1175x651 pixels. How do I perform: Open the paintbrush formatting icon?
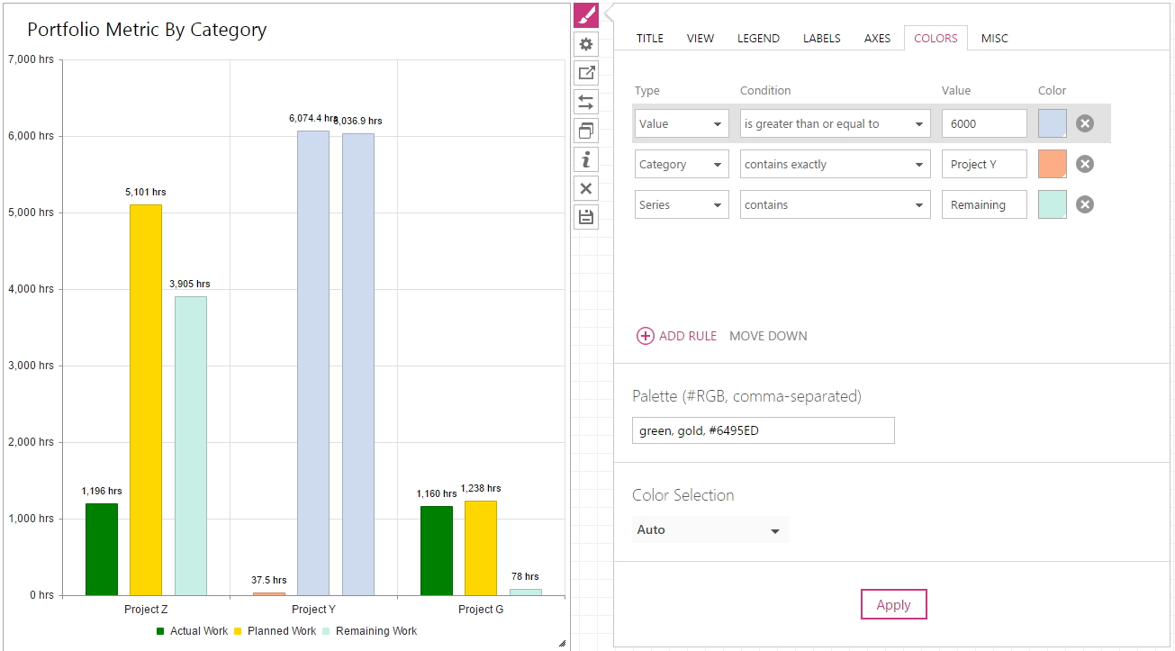pyautogui.click(x=586, y=15)
